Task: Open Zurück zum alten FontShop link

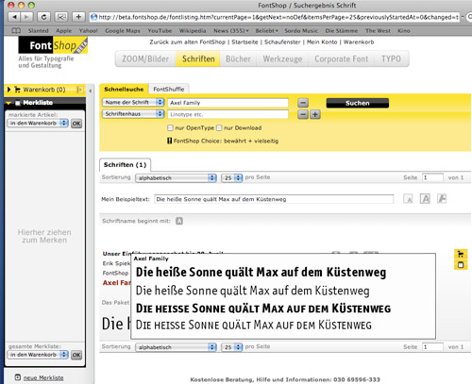Action: 187,42
